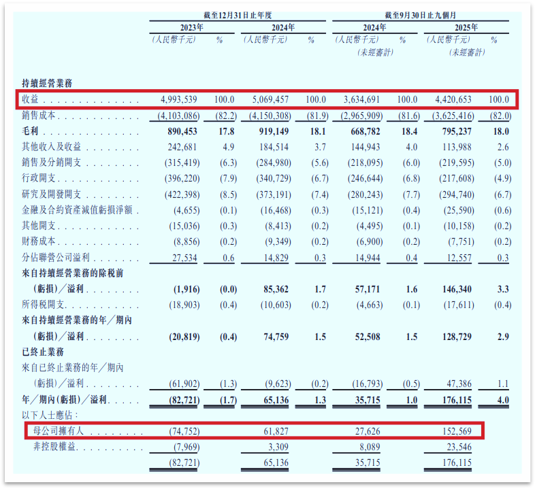
Task: Click the 已終止業務 section heading
Action: (x=44, y=352)
